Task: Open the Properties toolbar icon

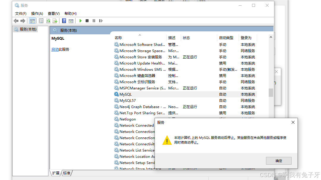Action: coord(41,21)
